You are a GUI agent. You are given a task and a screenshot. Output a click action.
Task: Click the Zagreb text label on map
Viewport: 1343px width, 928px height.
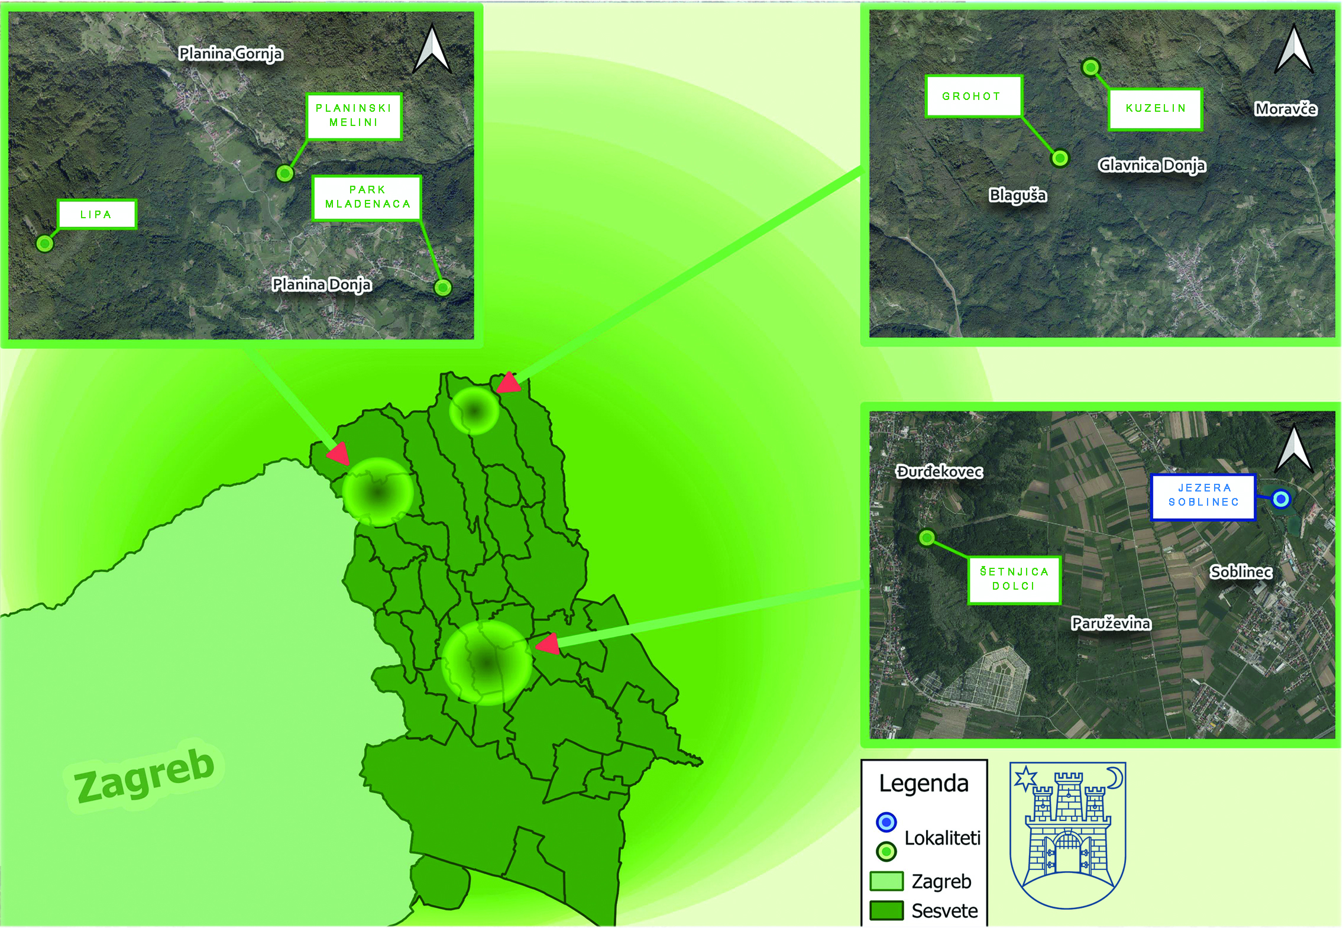[144, 777]
